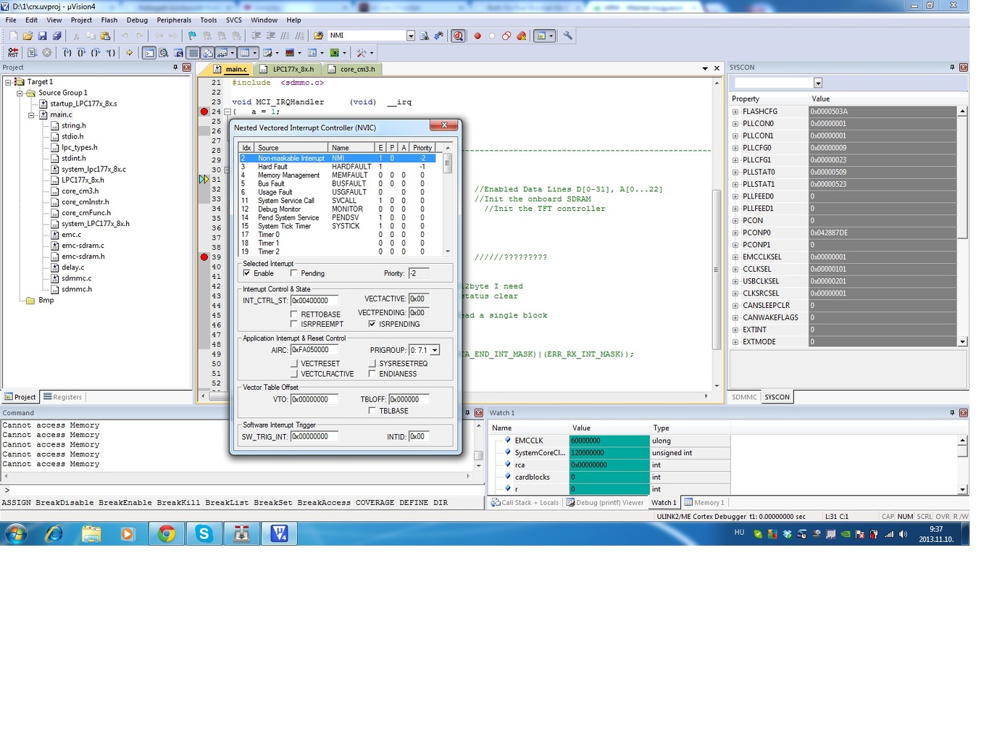
Task: Click the Debug Restore Views toolbox icon
Action: point(362,53)
